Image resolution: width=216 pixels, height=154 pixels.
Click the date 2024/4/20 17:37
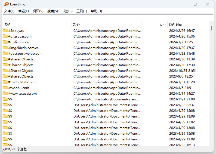point(182,48)
